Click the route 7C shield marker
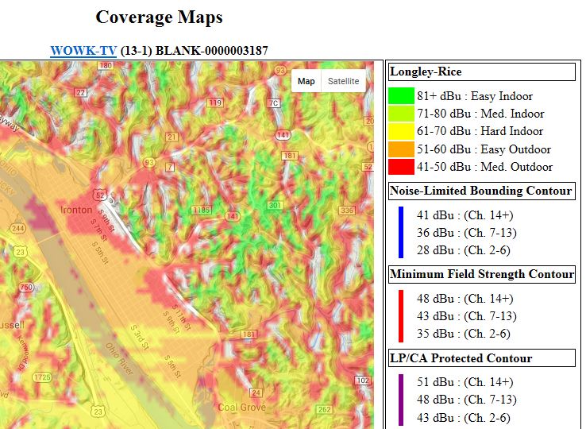 [x=273, y=103]
